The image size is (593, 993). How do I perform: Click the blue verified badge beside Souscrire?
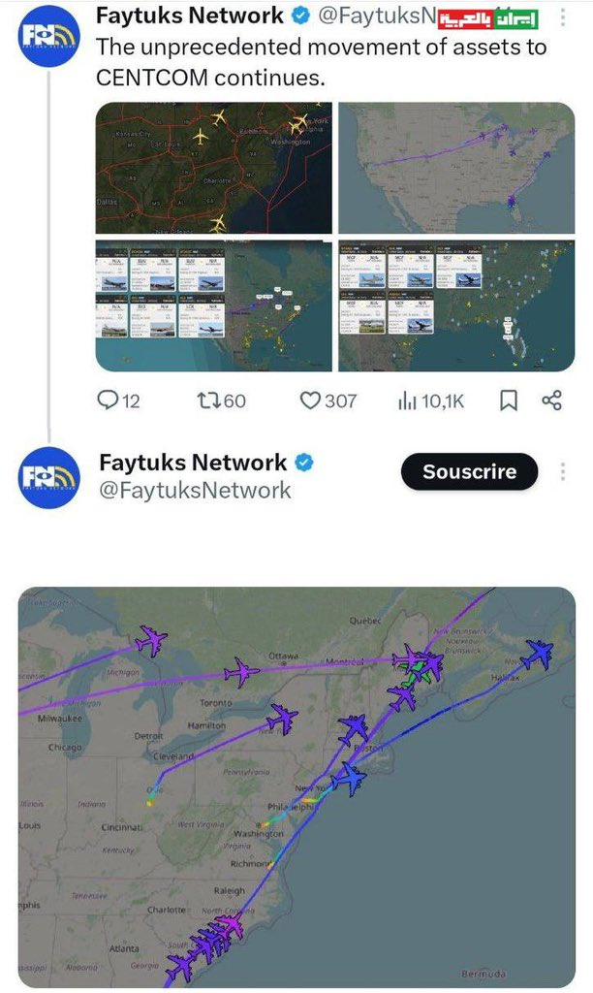[303, 463]
